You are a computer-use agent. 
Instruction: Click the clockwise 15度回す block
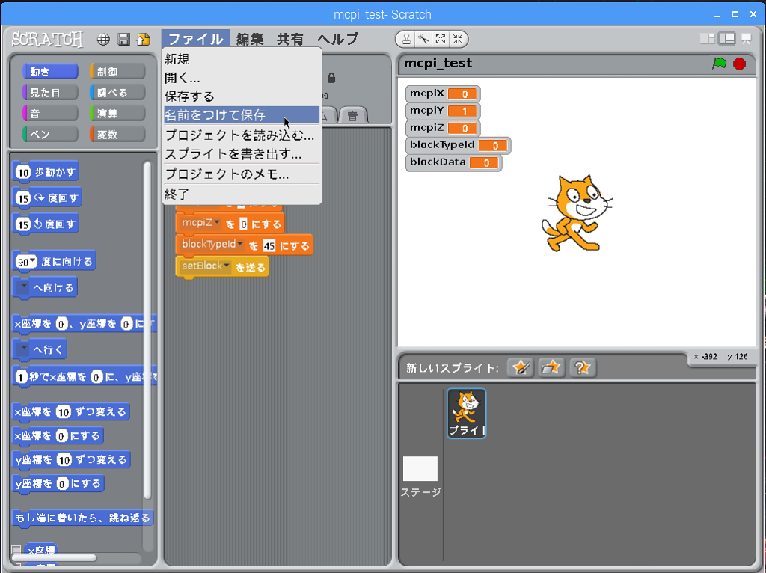[x=47, y=197]
